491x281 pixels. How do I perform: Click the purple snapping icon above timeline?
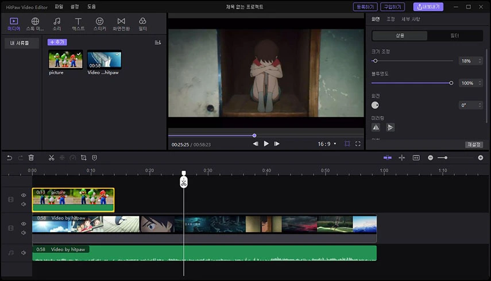click(x=388, y=158)
